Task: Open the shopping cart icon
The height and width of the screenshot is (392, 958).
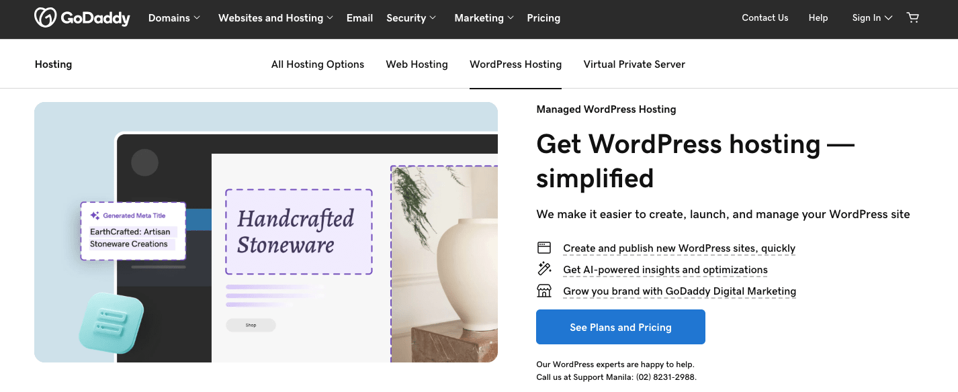Action: point(912,17)
